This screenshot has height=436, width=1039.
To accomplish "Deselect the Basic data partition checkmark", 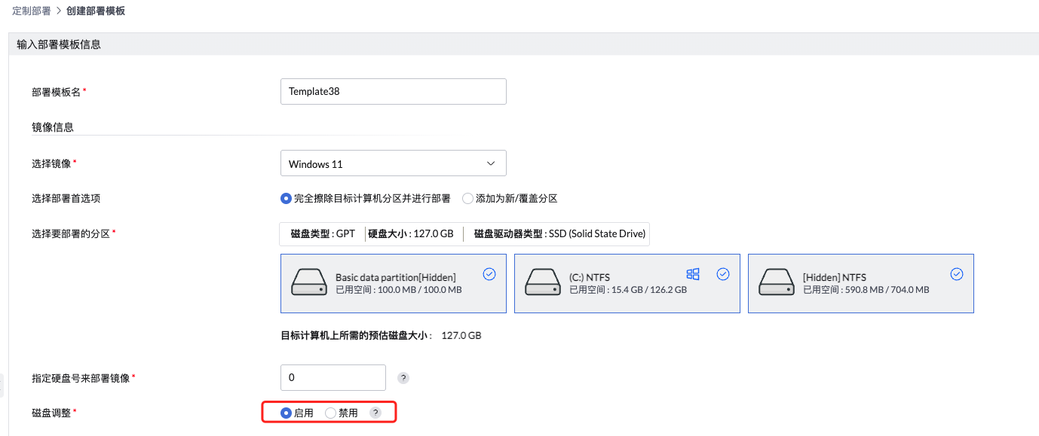I will click(x=489, y=274).
